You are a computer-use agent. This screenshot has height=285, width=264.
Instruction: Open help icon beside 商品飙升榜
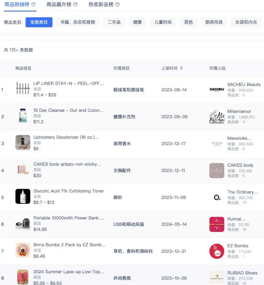(76, 4)
